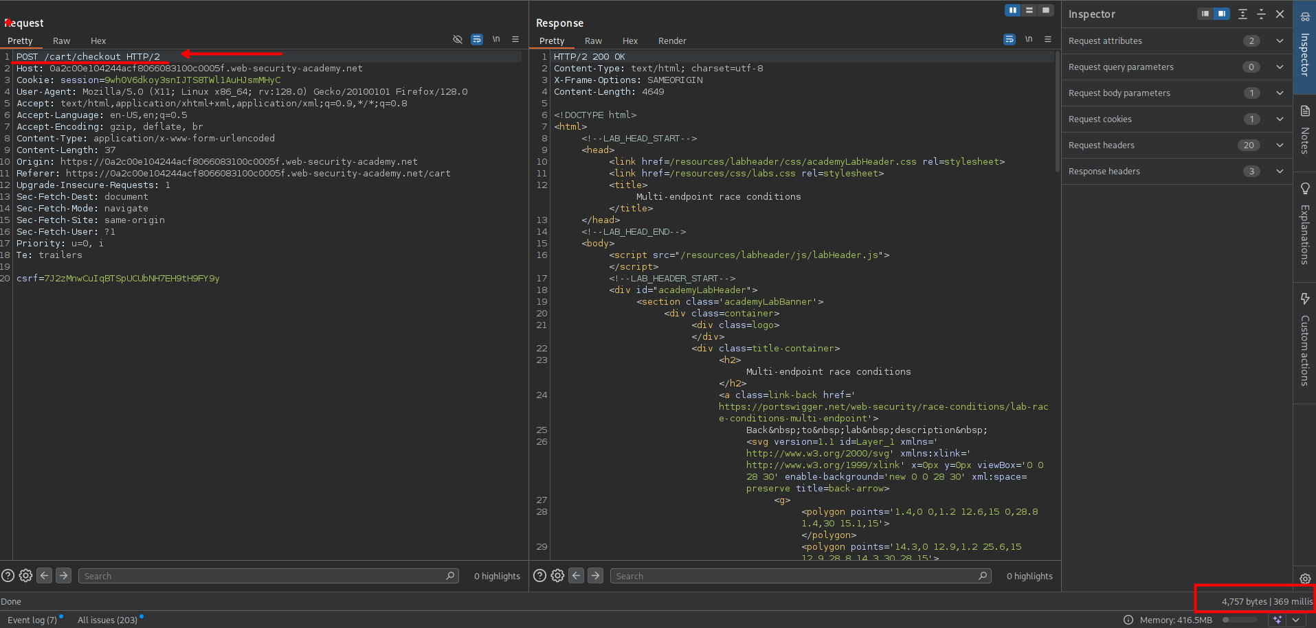The width and height of the screenshot is (1316, 628).
Task: Expand the Request headers section
Action: pos(1280,145)
